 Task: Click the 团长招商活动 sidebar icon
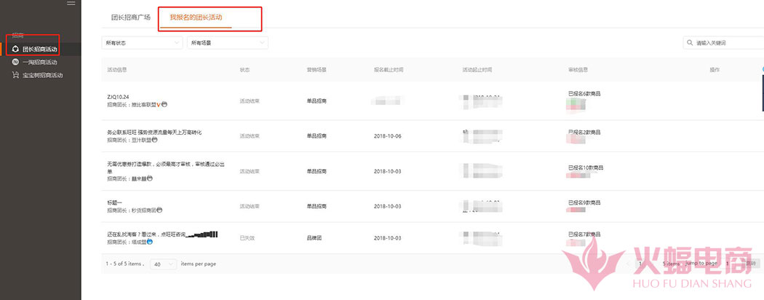15,50
